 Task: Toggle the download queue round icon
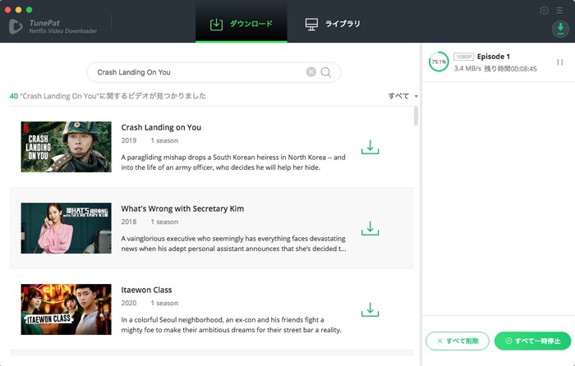pos(560,28)
